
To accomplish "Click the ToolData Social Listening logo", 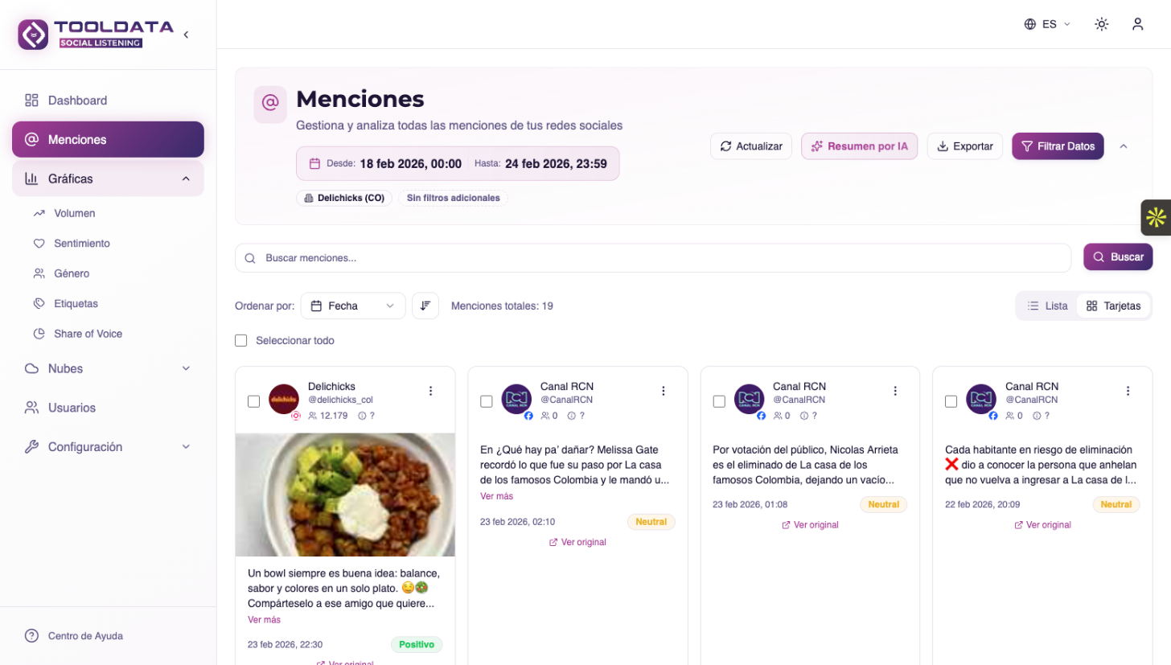I will [x=96, y=35].
